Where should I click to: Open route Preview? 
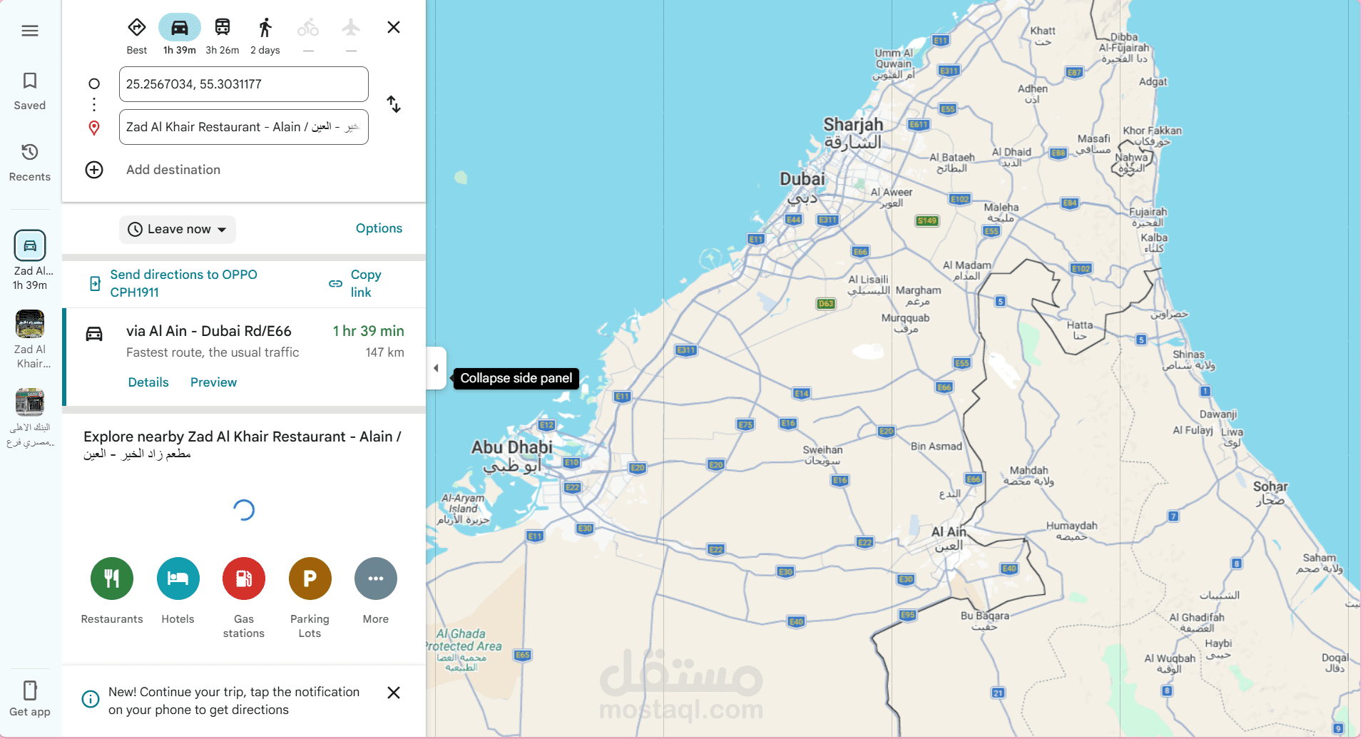pyautogui.click(x=213, y=382)
